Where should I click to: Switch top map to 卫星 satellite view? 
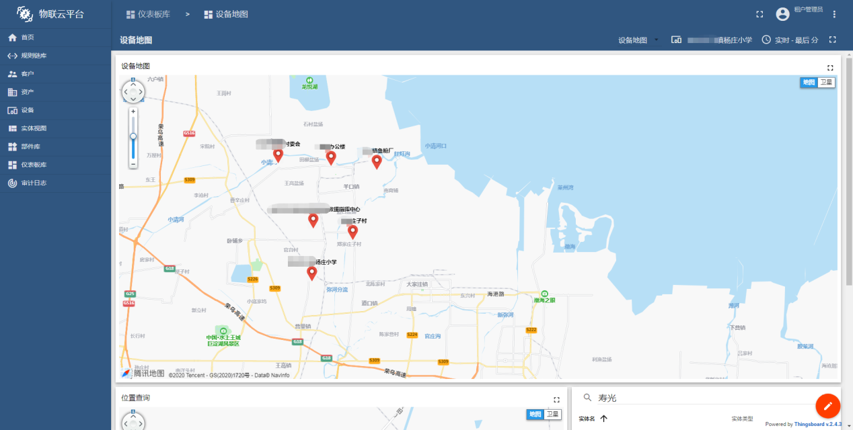tap(826, 83)
